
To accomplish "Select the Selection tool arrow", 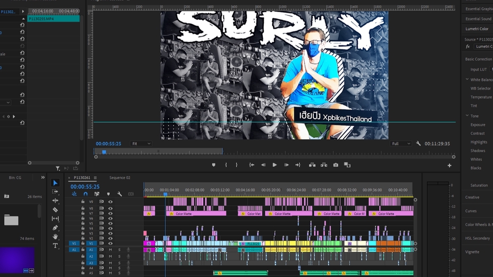I will coord(55,183).
